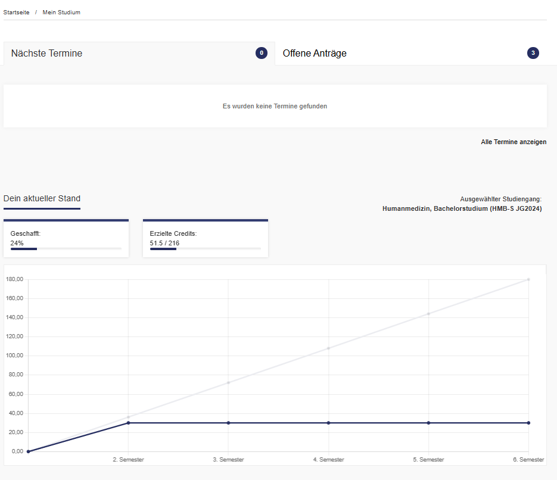Click the grey target point at 3. Semester
The height and width of the screenshot is (480, 557).
[228, 383]
